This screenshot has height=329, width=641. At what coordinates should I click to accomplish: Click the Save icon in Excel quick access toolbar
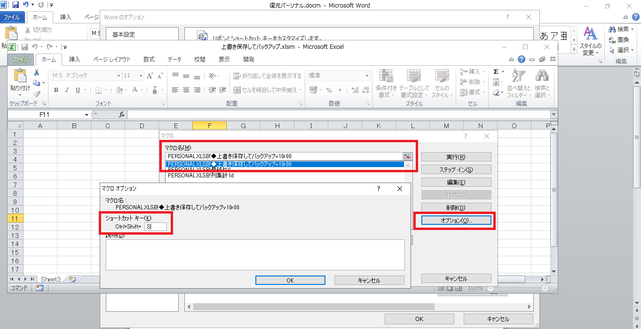[x=24, y=46]
